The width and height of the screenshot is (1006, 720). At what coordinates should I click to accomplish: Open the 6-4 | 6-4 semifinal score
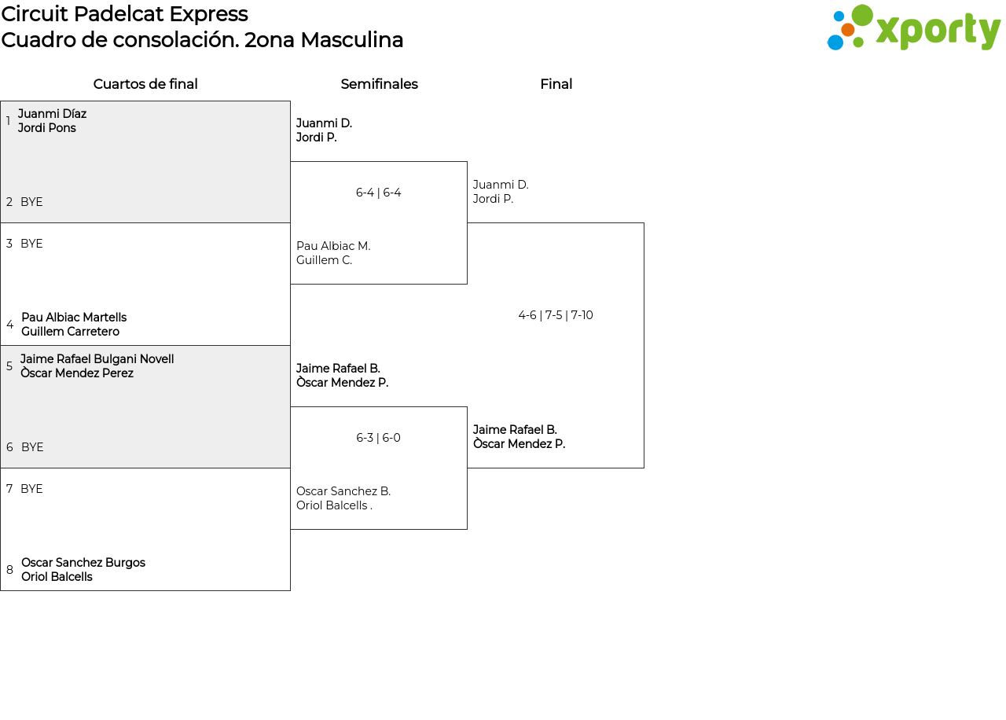pyautogui.click(x=378, y=193)
